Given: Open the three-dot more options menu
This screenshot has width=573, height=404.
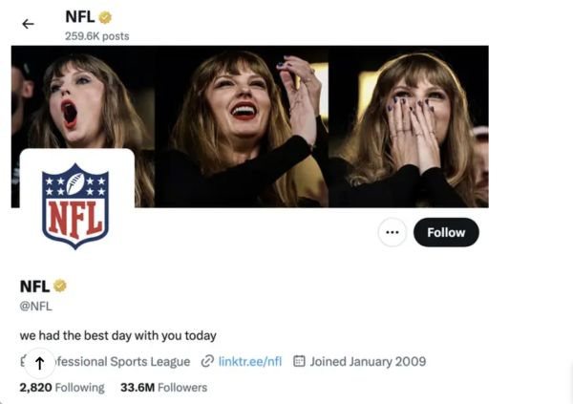Looking at the screenshot, I should (x=393, y=232).
